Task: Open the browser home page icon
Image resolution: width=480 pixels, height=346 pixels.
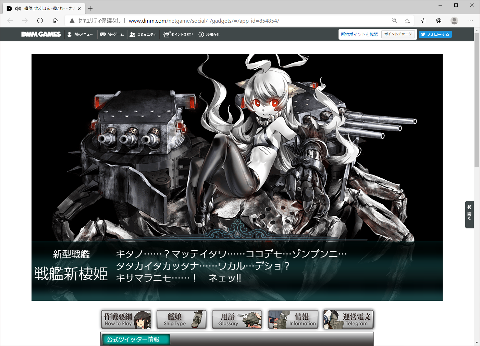Action: [55, 21]
